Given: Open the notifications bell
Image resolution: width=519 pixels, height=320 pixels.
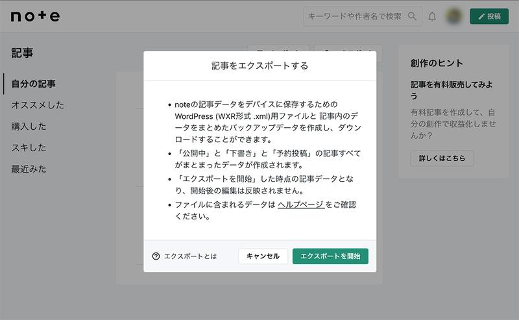Looking at the screenshot, I should (432, 16).
